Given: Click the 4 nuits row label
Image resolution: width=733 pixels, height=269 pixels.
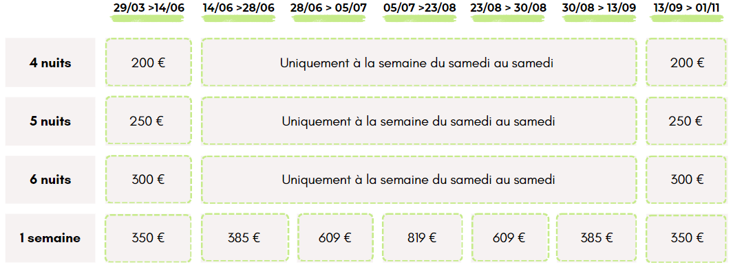Looking at the screenshot, I should click(50, 62).
